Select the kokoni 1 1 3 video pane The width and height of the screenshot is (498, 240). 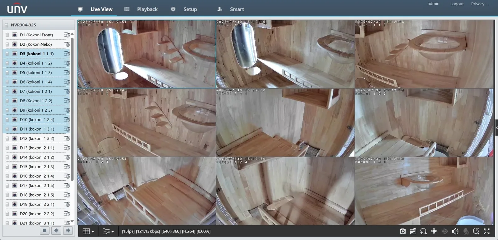(424, 54)
